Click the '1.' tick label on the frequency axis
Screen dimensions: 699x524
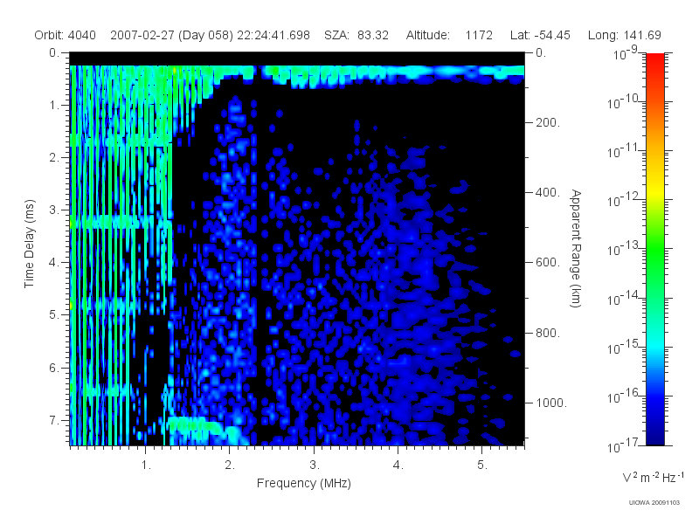click(x=146, y=465)
